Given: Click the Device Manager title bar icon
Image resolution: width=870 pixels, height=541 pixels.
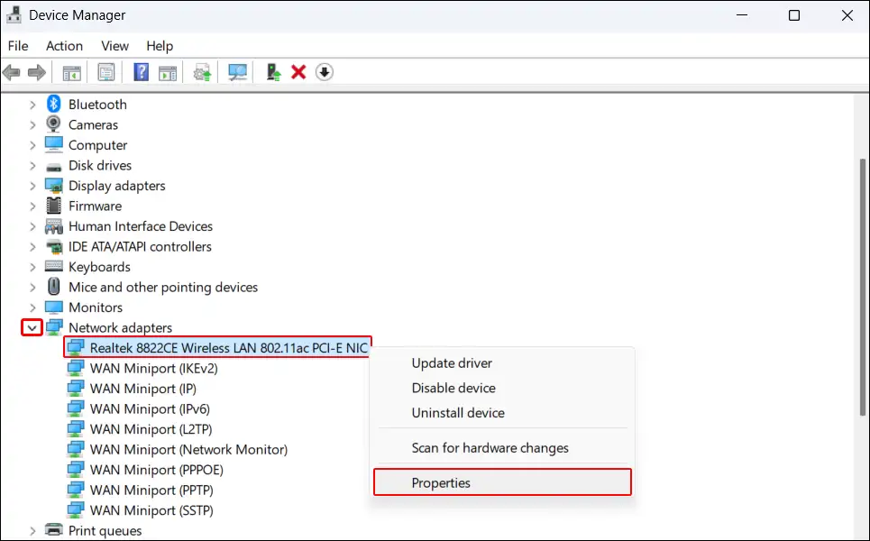Looking at the screenshot, I should (14, 15).
